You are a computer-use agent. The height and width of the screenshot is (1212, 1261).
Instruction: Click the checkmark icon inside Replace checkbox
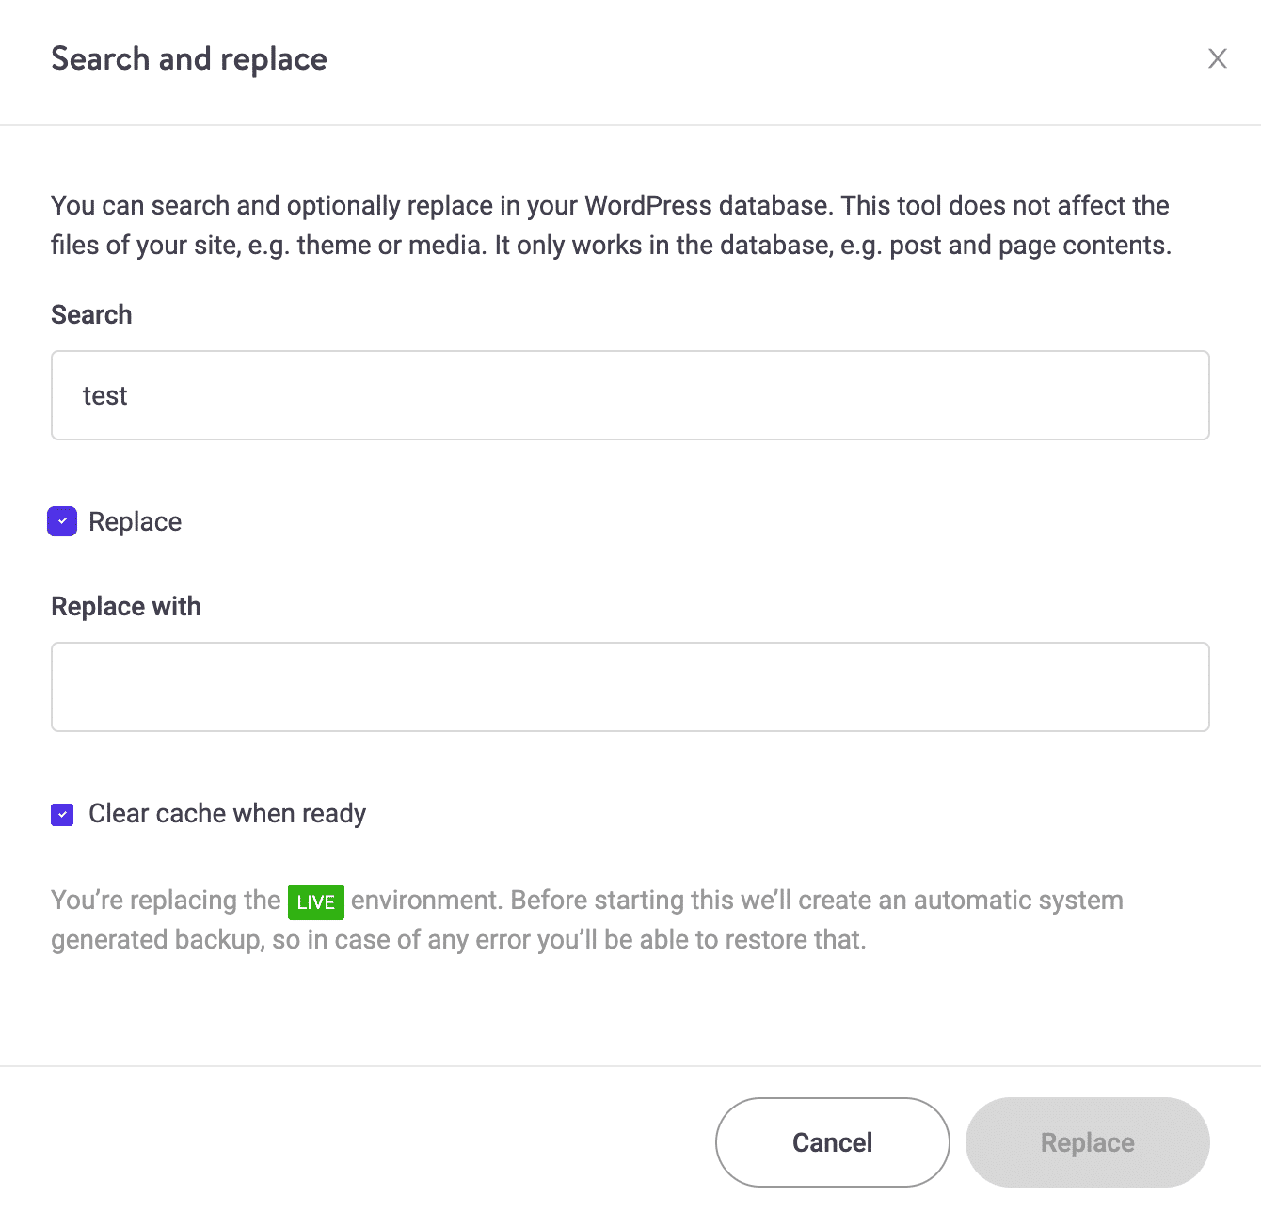click(x=61, y=521)
